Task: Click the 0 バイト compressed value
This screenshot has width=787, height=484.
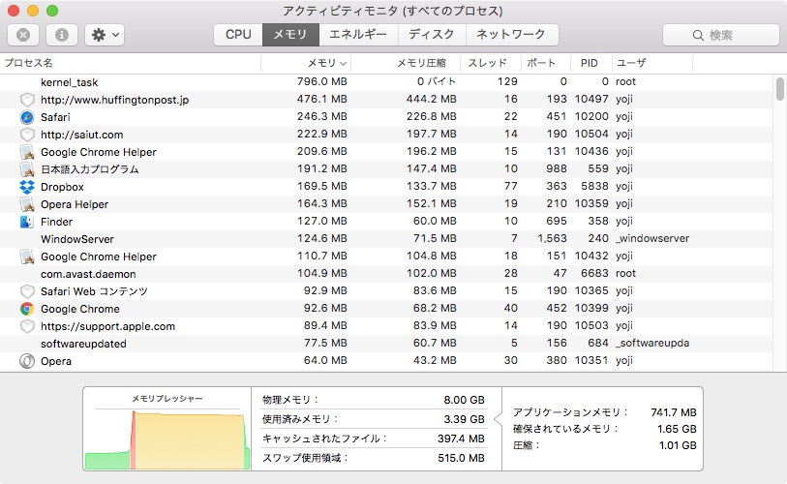Action: point(437,81)
